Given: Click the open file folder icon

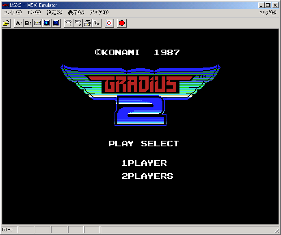Looking at the screenshot, I should pyautogui.click(x=6, y=23).
